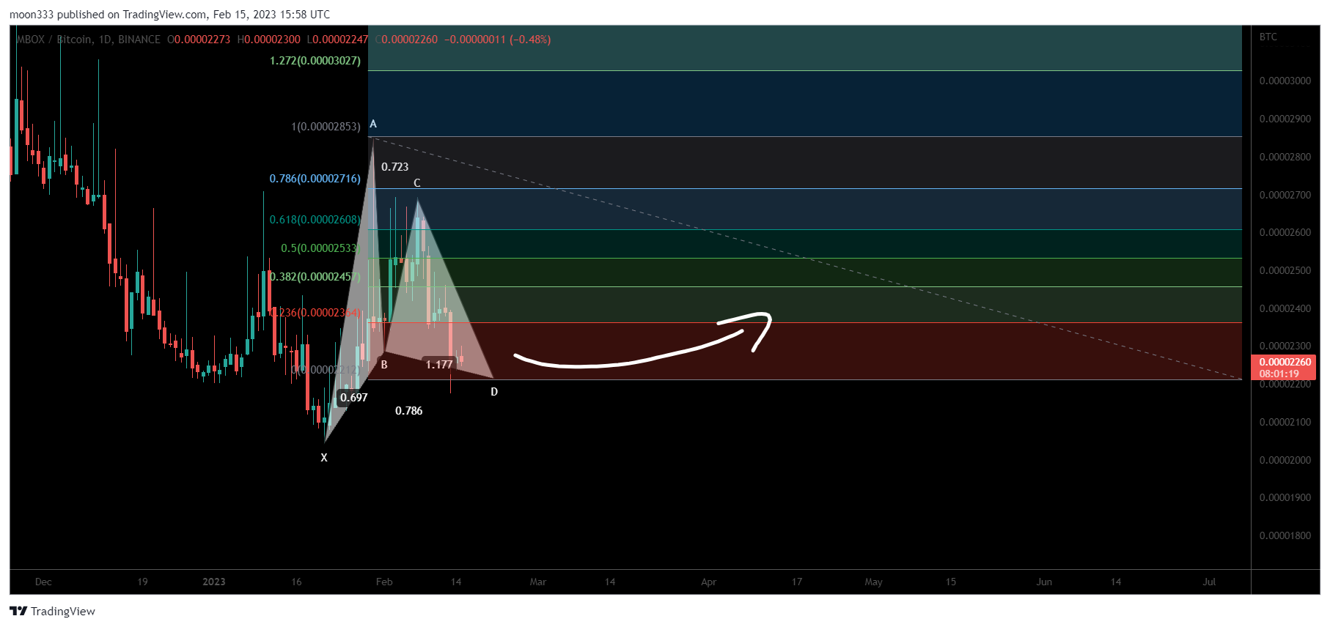Select the 0.5(0.00002533) Fibonacci label
This screenshot has height=627, width=1330.
(321, 248)
